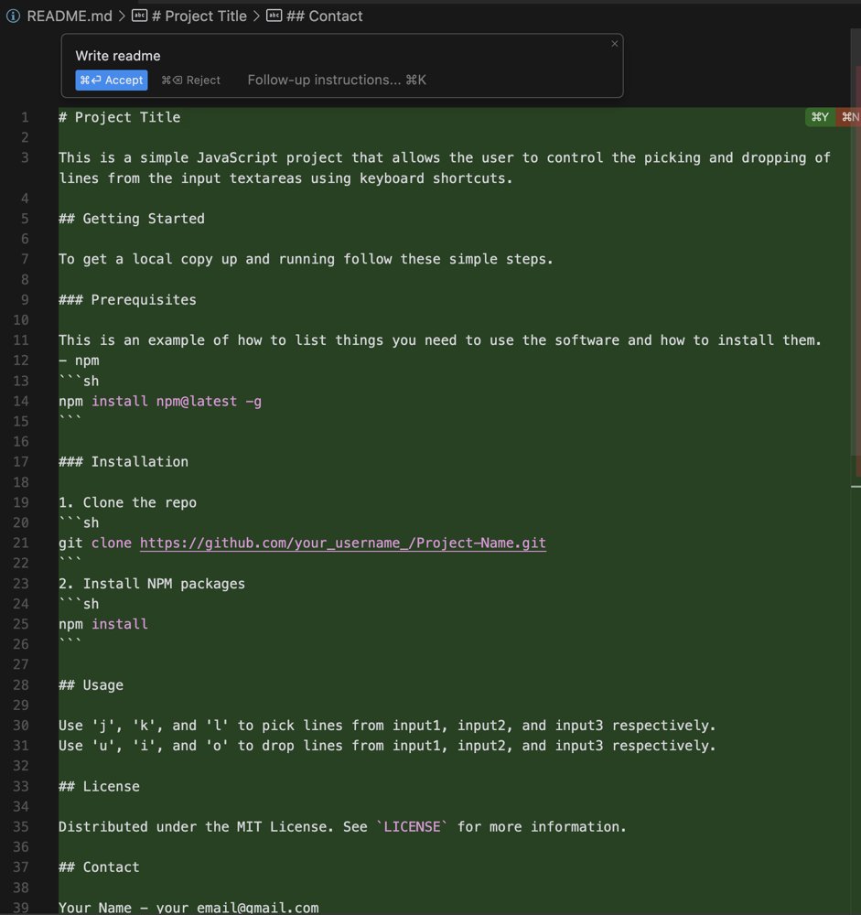
Task: Click the 'Write readme' prompt text
Action: [x=118, y=56]
